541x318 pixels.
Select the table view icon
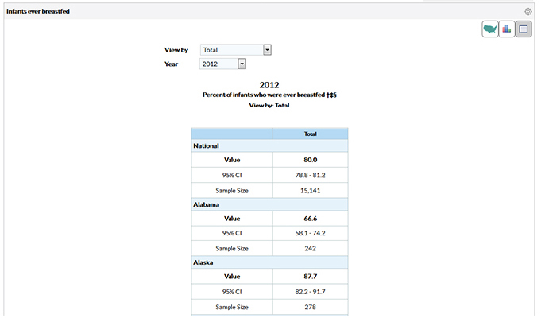(x=524, y=29)
